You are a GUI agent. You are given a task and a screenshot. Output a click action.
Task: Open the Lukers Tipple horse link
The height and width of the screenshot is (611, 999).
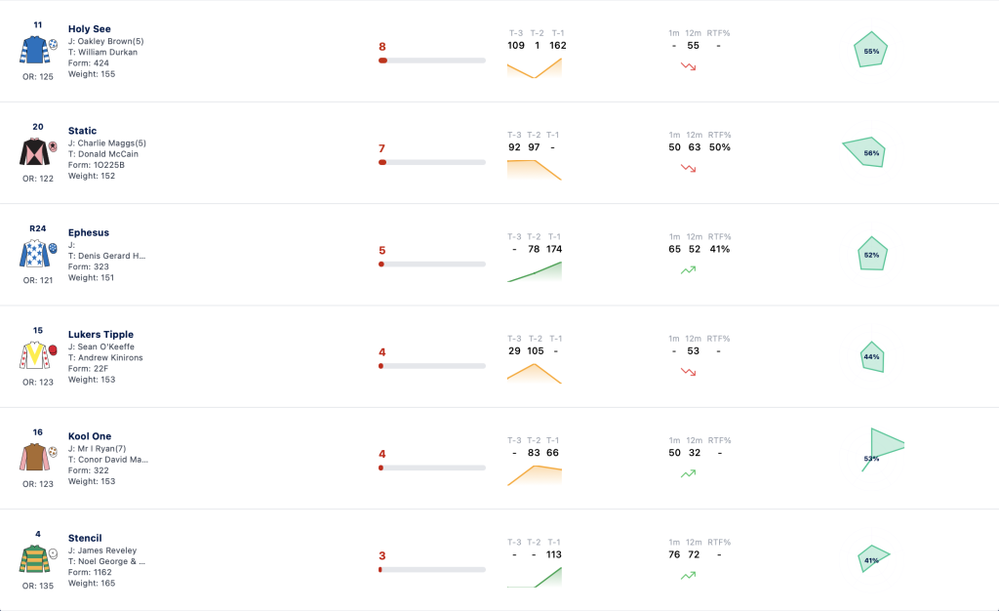click(100, 335)
